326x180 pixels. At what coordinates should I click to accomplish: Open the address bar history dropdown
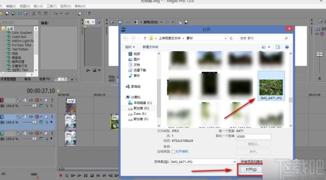tap(225, 38)
